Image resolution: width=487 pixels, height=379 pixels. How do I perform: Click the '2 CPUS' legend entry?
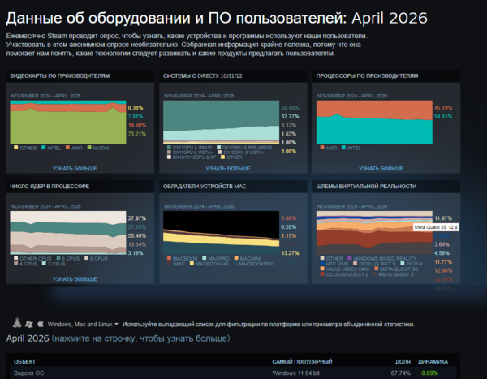pyautogui.click(x=54, y=264)
